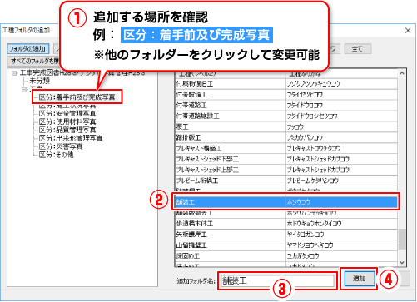Viewport: 417px width, 302px height.
Task: Click the 全て button at top right
Action: pyautogui.click(x=357, y=49)
